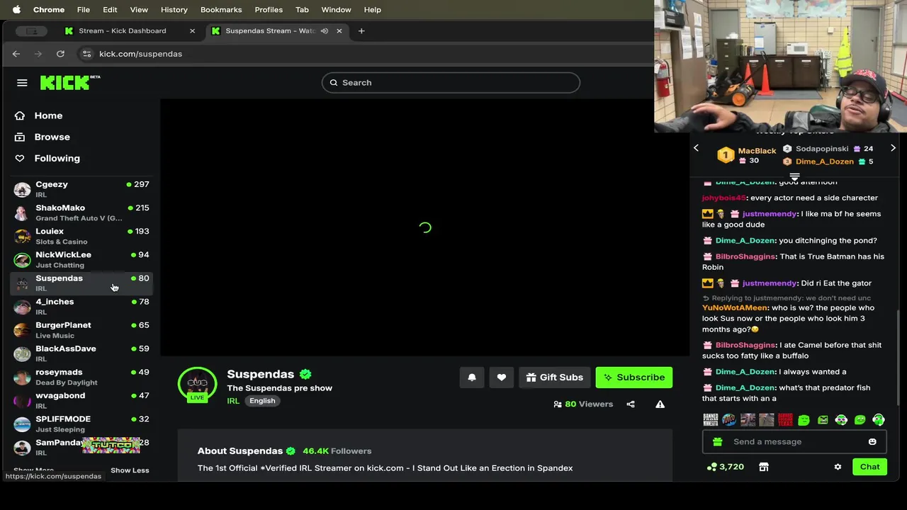Open gift icon in chat input
This screenshot has width=907, height=510.
[717, 442]
